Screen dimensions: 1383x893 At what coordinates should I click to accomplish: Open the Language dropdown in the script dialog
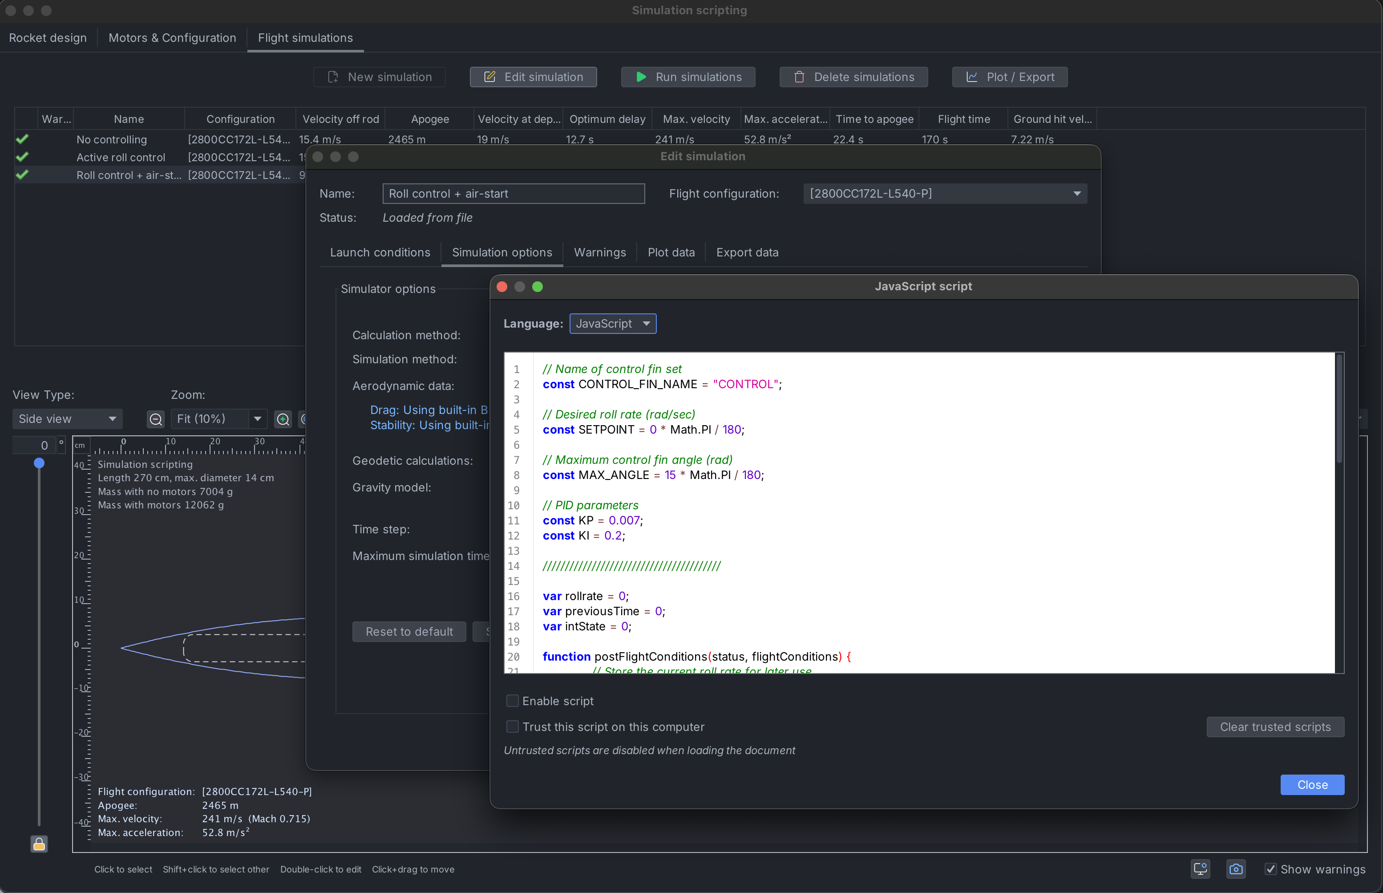tap(613, 323)
